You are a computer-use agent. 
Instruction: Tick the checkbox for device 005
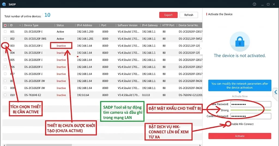pos(5,60)
